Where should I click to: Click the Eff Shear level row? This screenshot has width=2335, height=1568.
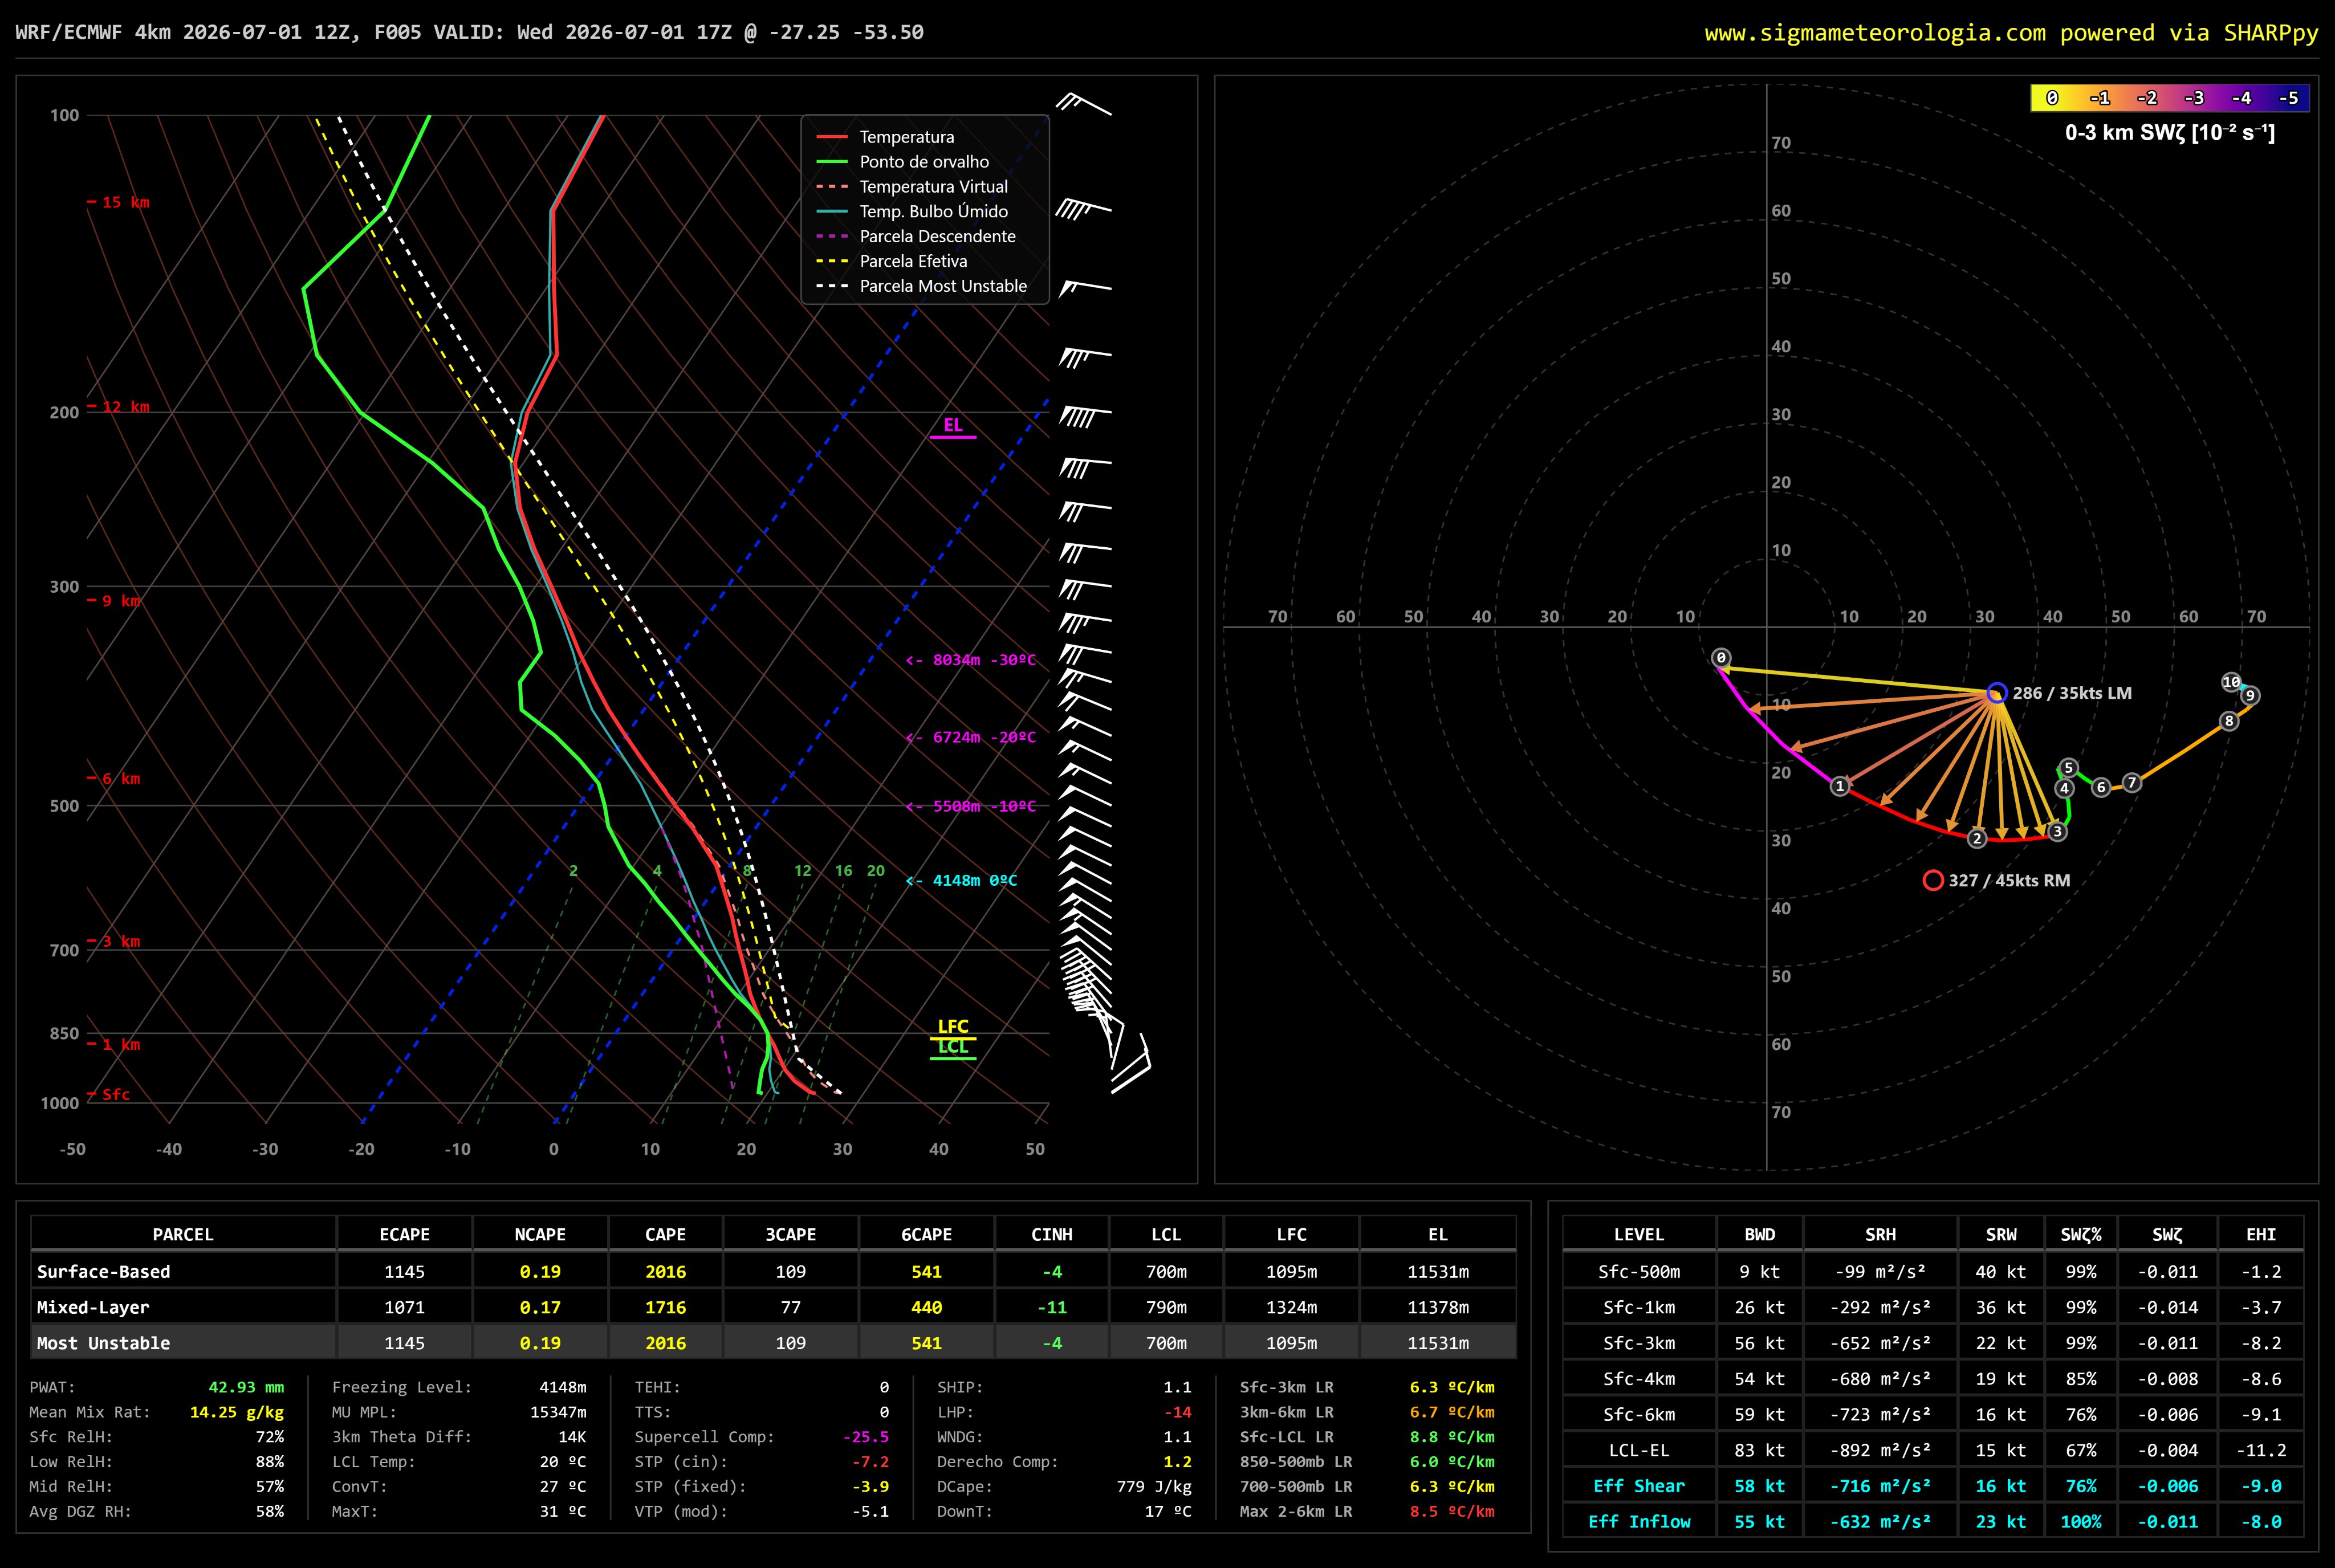point(1932,1486)
